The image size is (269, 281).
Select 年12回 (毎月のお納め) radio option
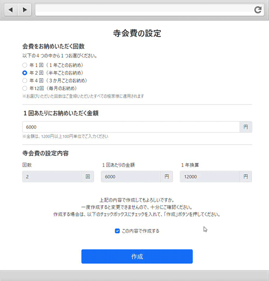coord(25,88)
